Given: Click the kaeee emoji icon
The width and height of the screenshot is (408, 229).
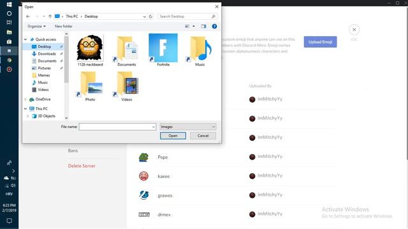Looking at the screenshot, I should (x=143, y=176).
